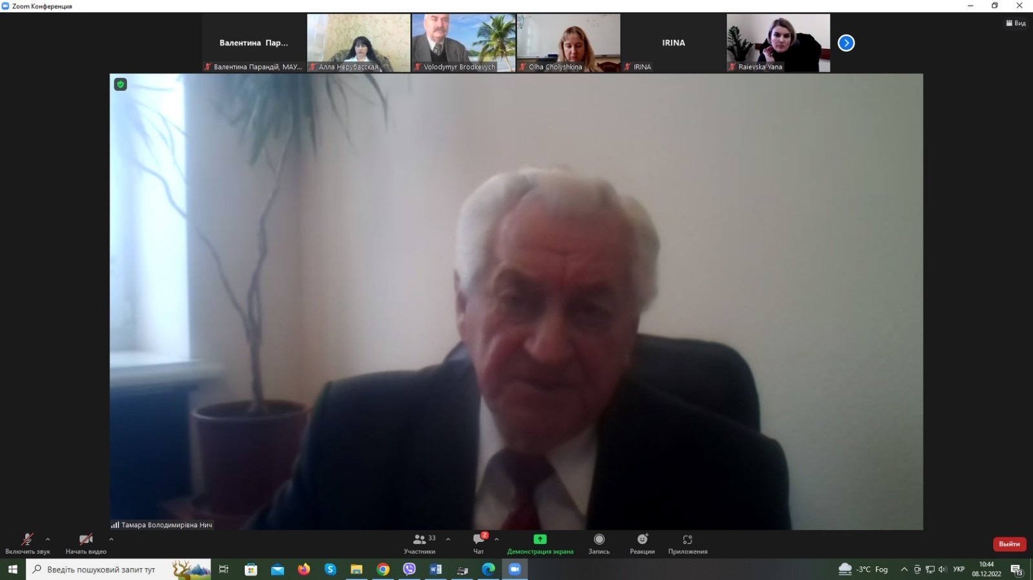This screenshot has height=580, width=1033.
Task: Expand audio options arrow beside microphone
Action: point(48,539)
